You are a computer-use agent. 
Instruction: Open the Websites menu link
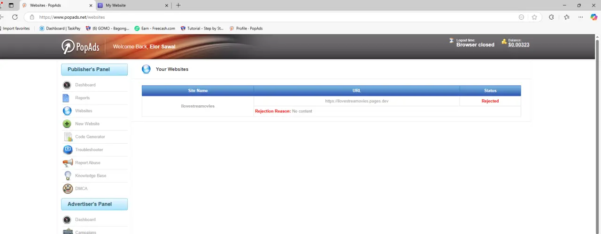pos(84,111)
